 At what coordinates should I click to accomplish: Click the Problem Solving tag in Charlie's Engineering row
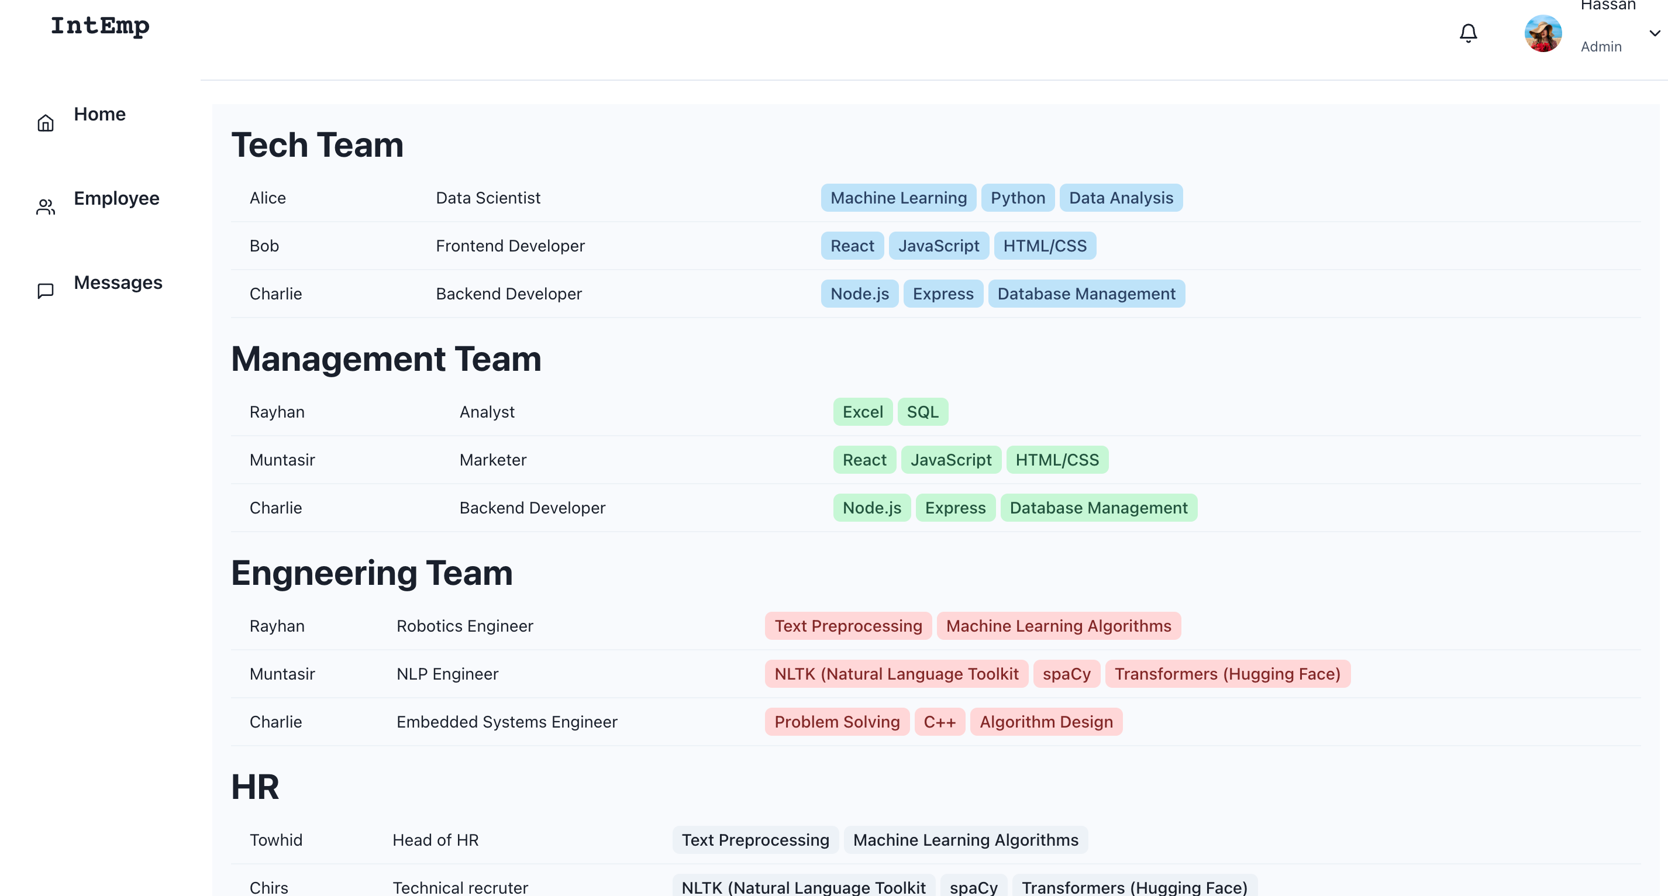click(836, 721)
